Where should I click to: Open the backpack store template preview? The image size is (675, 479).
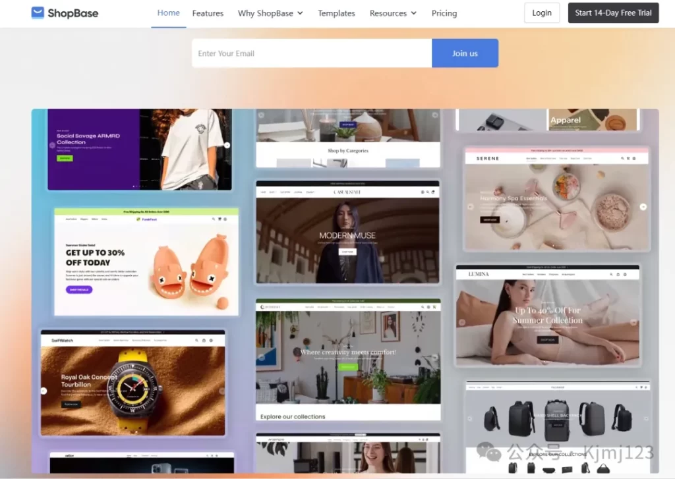point(558,426)
